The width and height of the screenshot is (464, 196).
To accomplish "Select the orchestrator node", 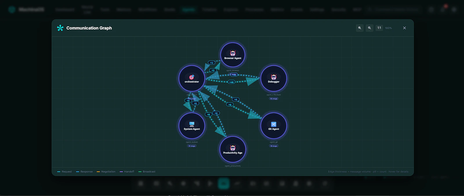I will pyautogui.click(x=192, y=78).
